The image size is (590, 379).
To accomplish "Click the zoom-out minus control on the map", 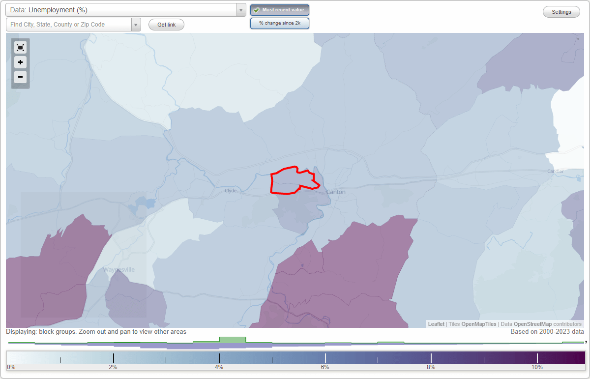I will coord(20,77).
